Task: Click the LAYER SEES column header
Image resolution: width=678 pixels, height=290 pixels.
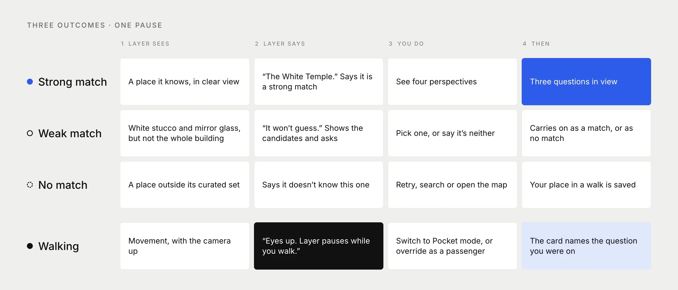Action: coord(145,44)
